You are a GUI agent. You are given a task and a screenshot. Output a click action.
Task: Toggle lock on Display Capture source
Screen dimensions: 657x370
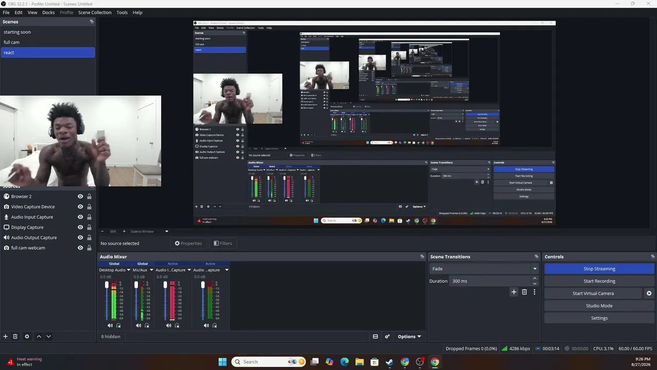(x=89, y=227)
